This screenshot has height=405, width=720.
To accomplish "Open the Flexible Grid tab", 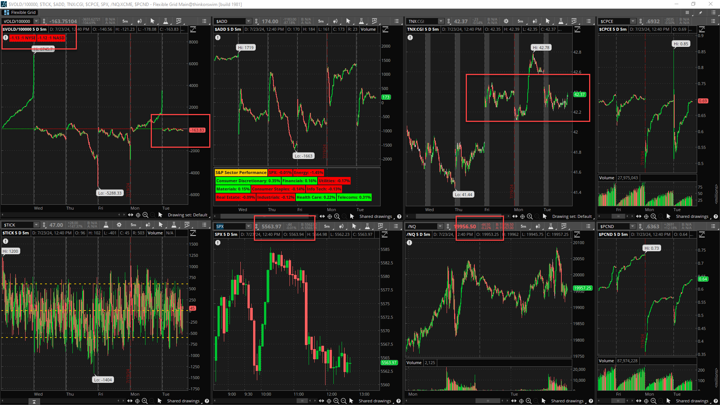I will click(20, 12).
